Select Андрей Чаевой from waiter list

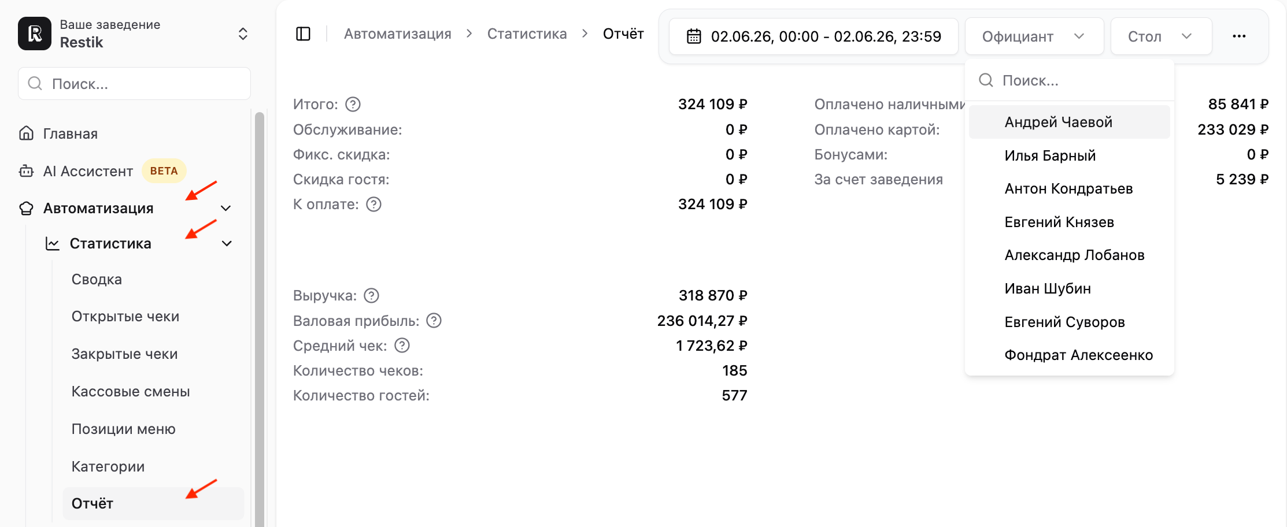(x=1069, y=122)
